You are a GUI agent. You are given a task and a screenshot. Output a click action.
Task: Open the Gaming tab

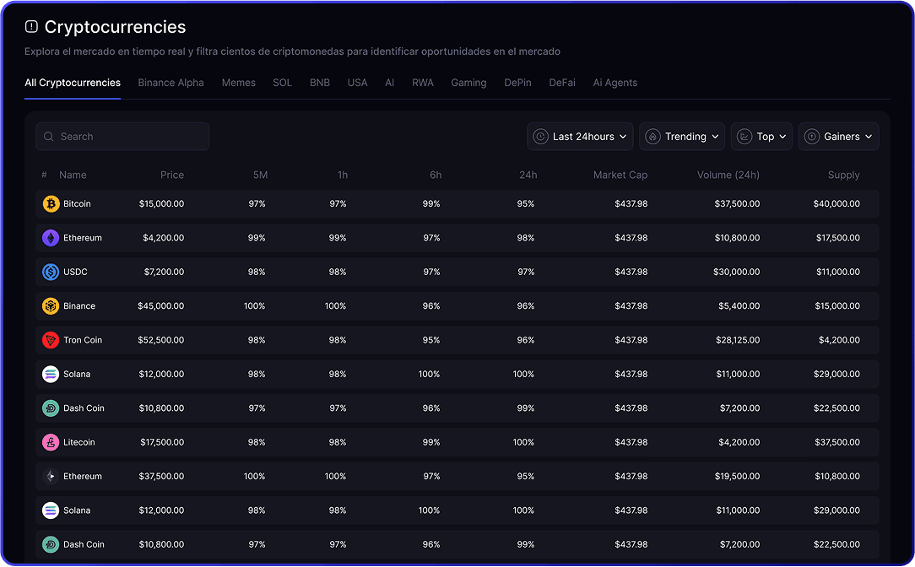pos(468,83)
